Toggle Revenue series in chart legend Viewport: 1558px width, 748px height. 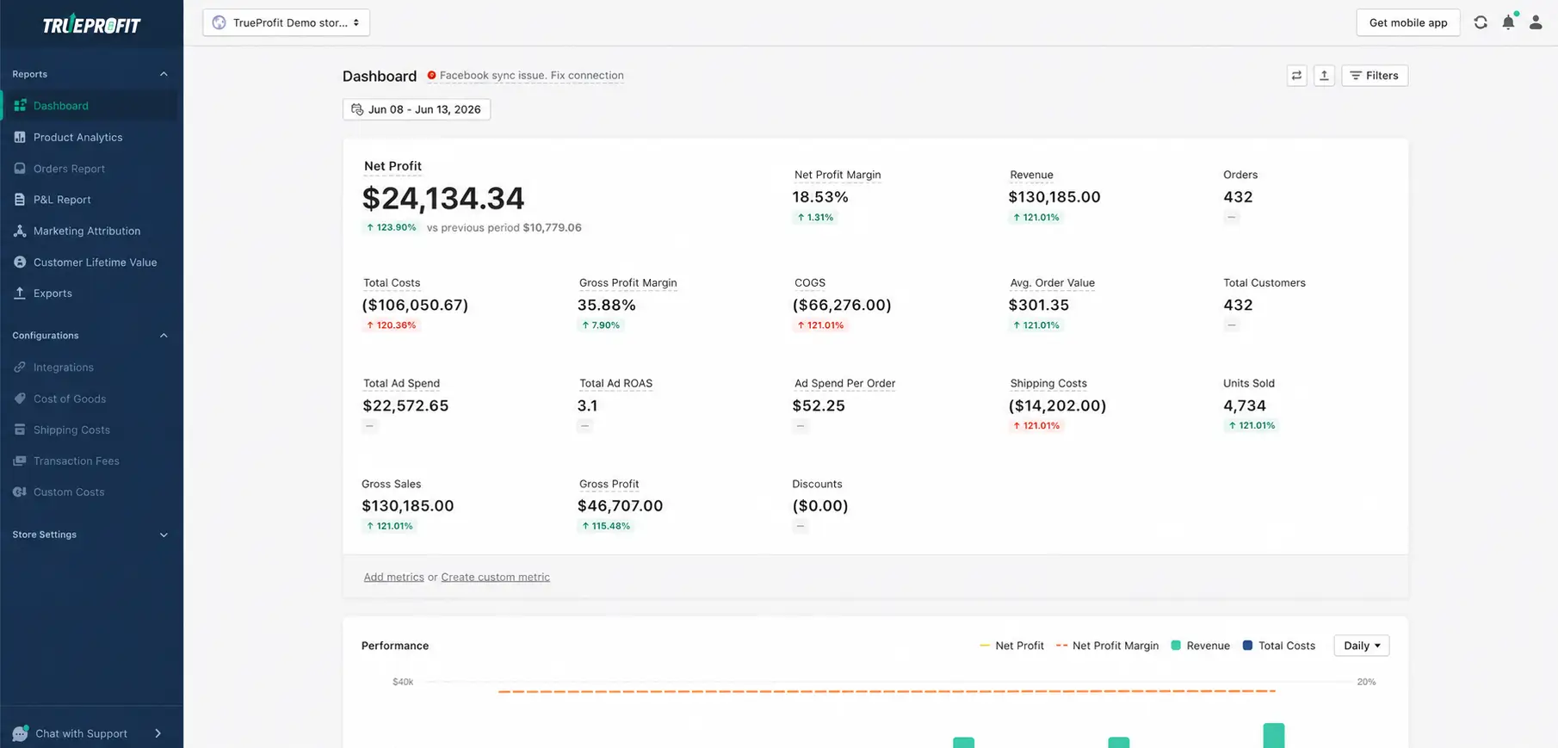click(x=1200, y=646)
